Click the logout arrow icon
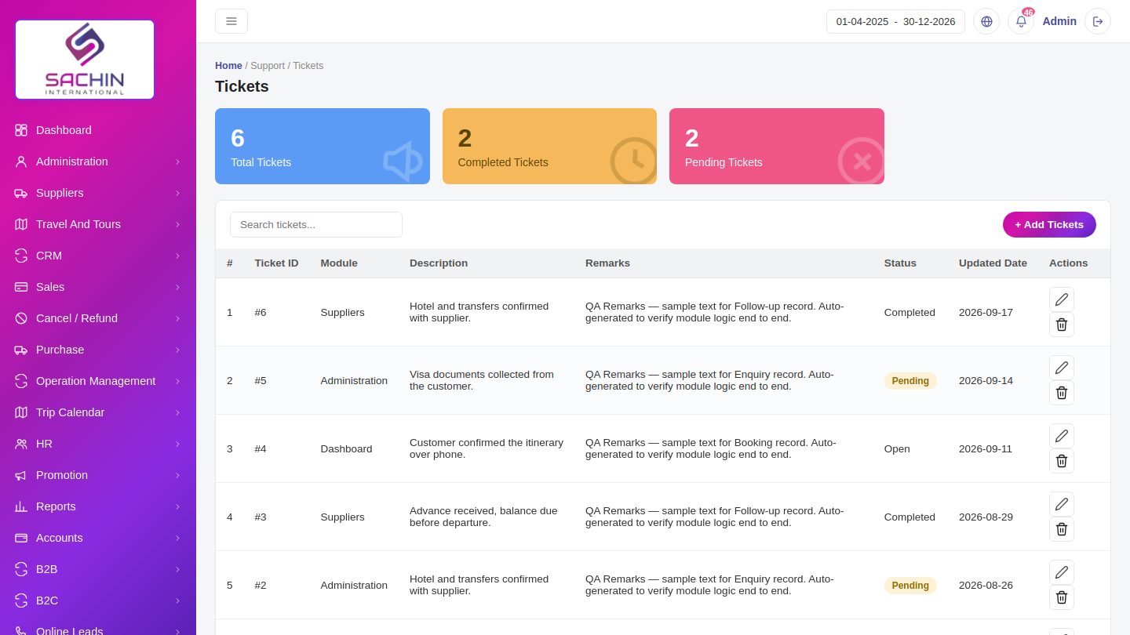 [1098, 21]
